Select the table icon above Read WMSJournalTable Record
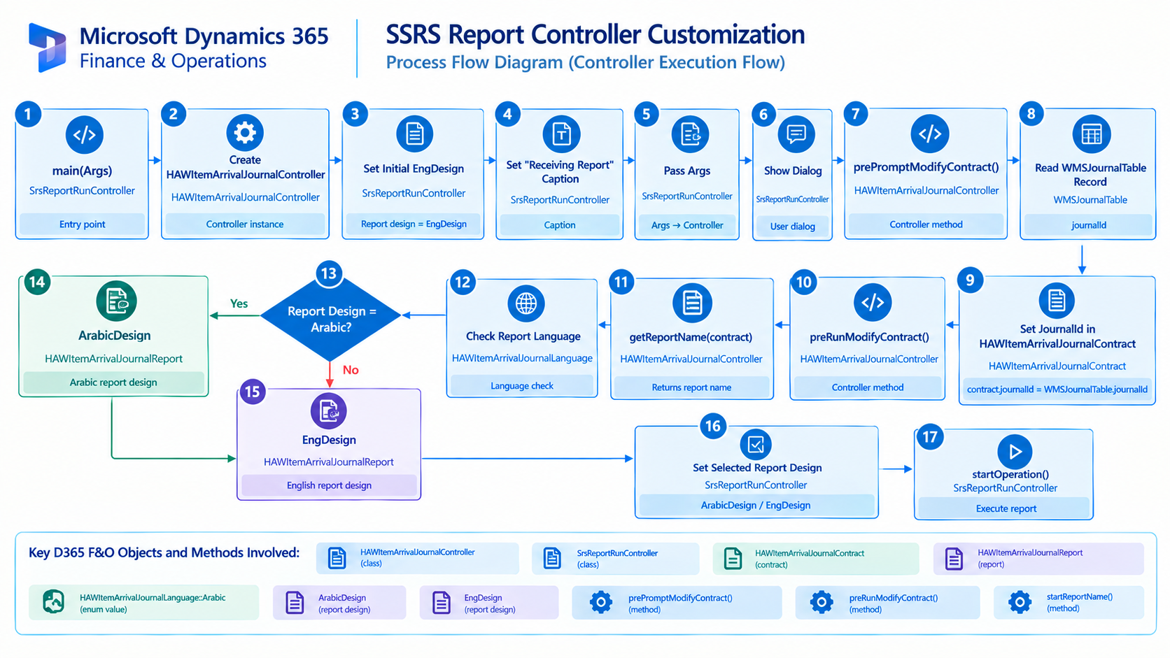1170x658 pixels. (1091, 134)
